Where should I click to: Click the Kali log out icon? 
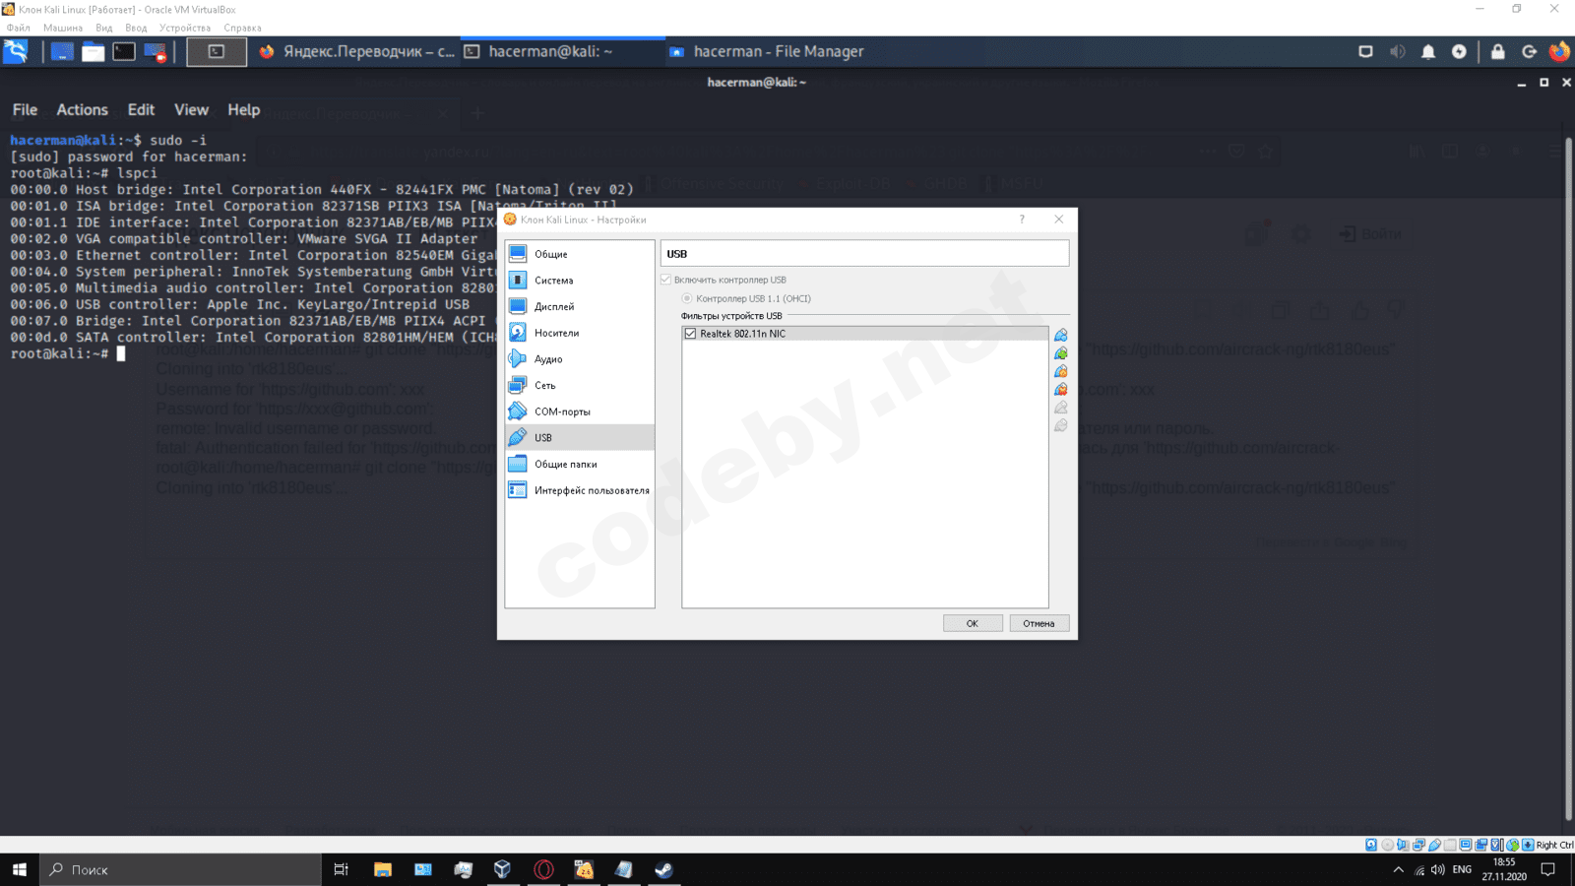tap(1529, 51)
